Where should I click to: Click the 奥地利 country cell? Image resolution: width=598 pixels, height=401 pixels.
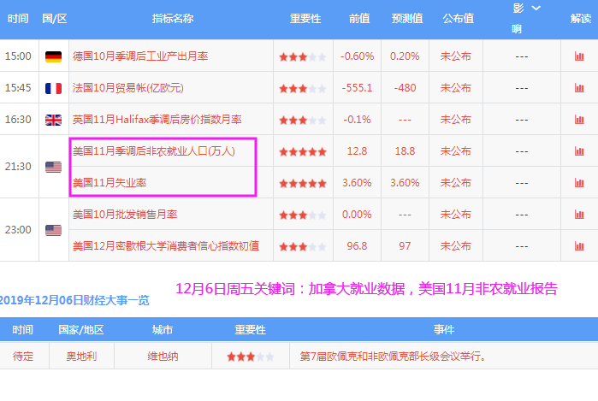tap(81, 357)
